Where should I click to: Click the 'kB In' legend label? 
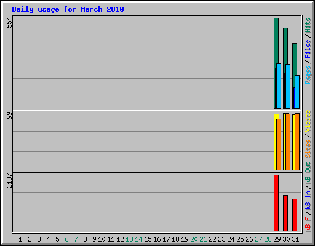coord(308,200)
